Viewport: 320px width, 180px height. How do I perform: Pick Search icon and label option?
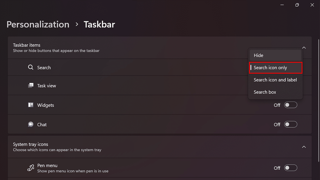coord(275,80)
